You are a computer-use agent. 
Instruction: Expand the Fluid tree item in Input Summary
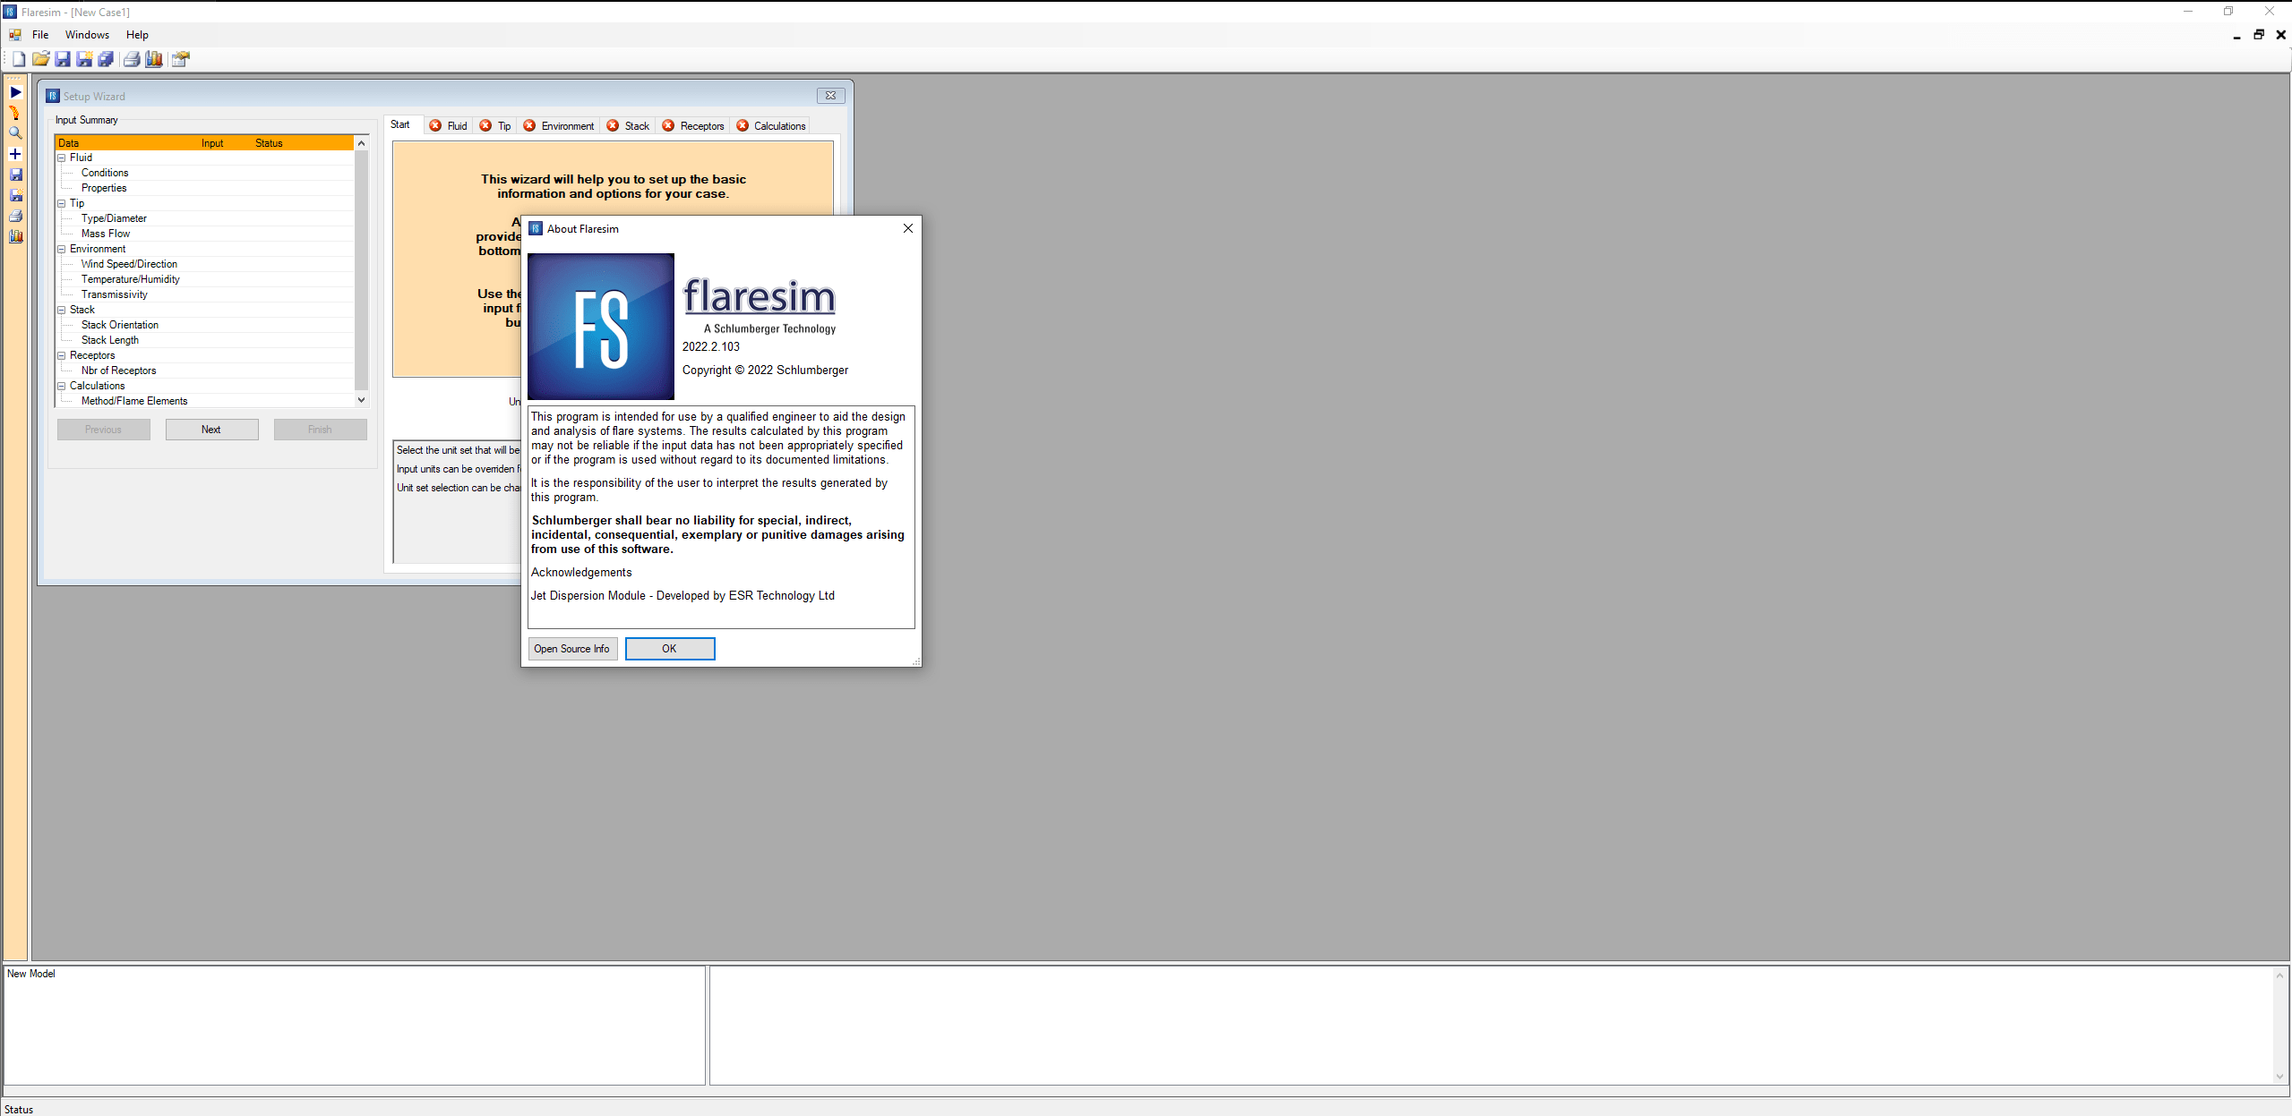[x=62, y=158]
